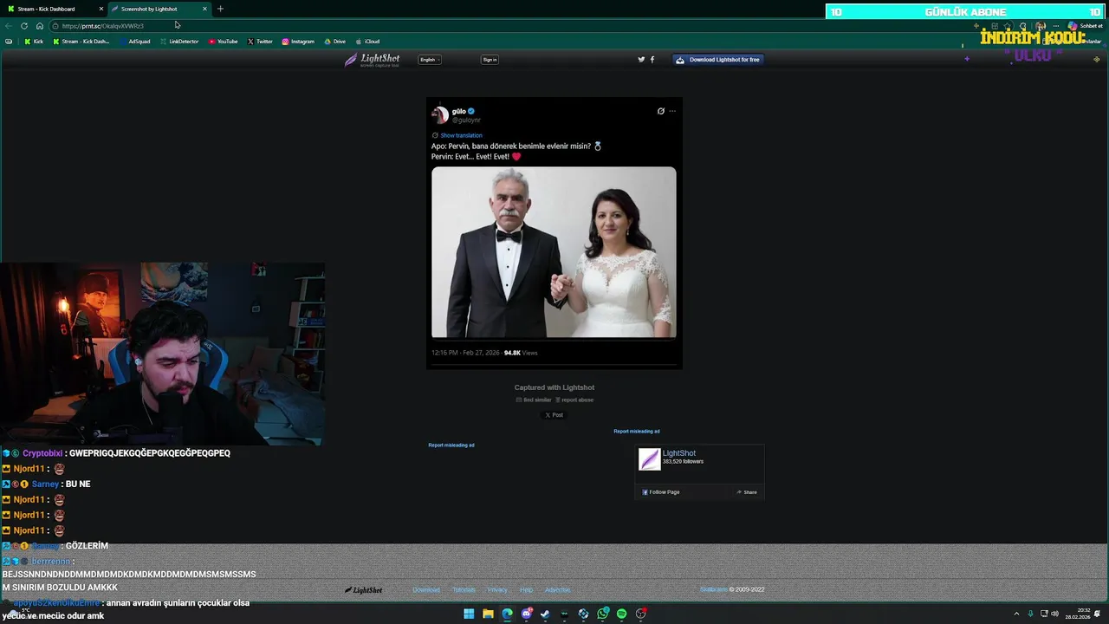Open the LinkDetector bookmark
The image size is (1109, 624).
click(x=179, y=42)
